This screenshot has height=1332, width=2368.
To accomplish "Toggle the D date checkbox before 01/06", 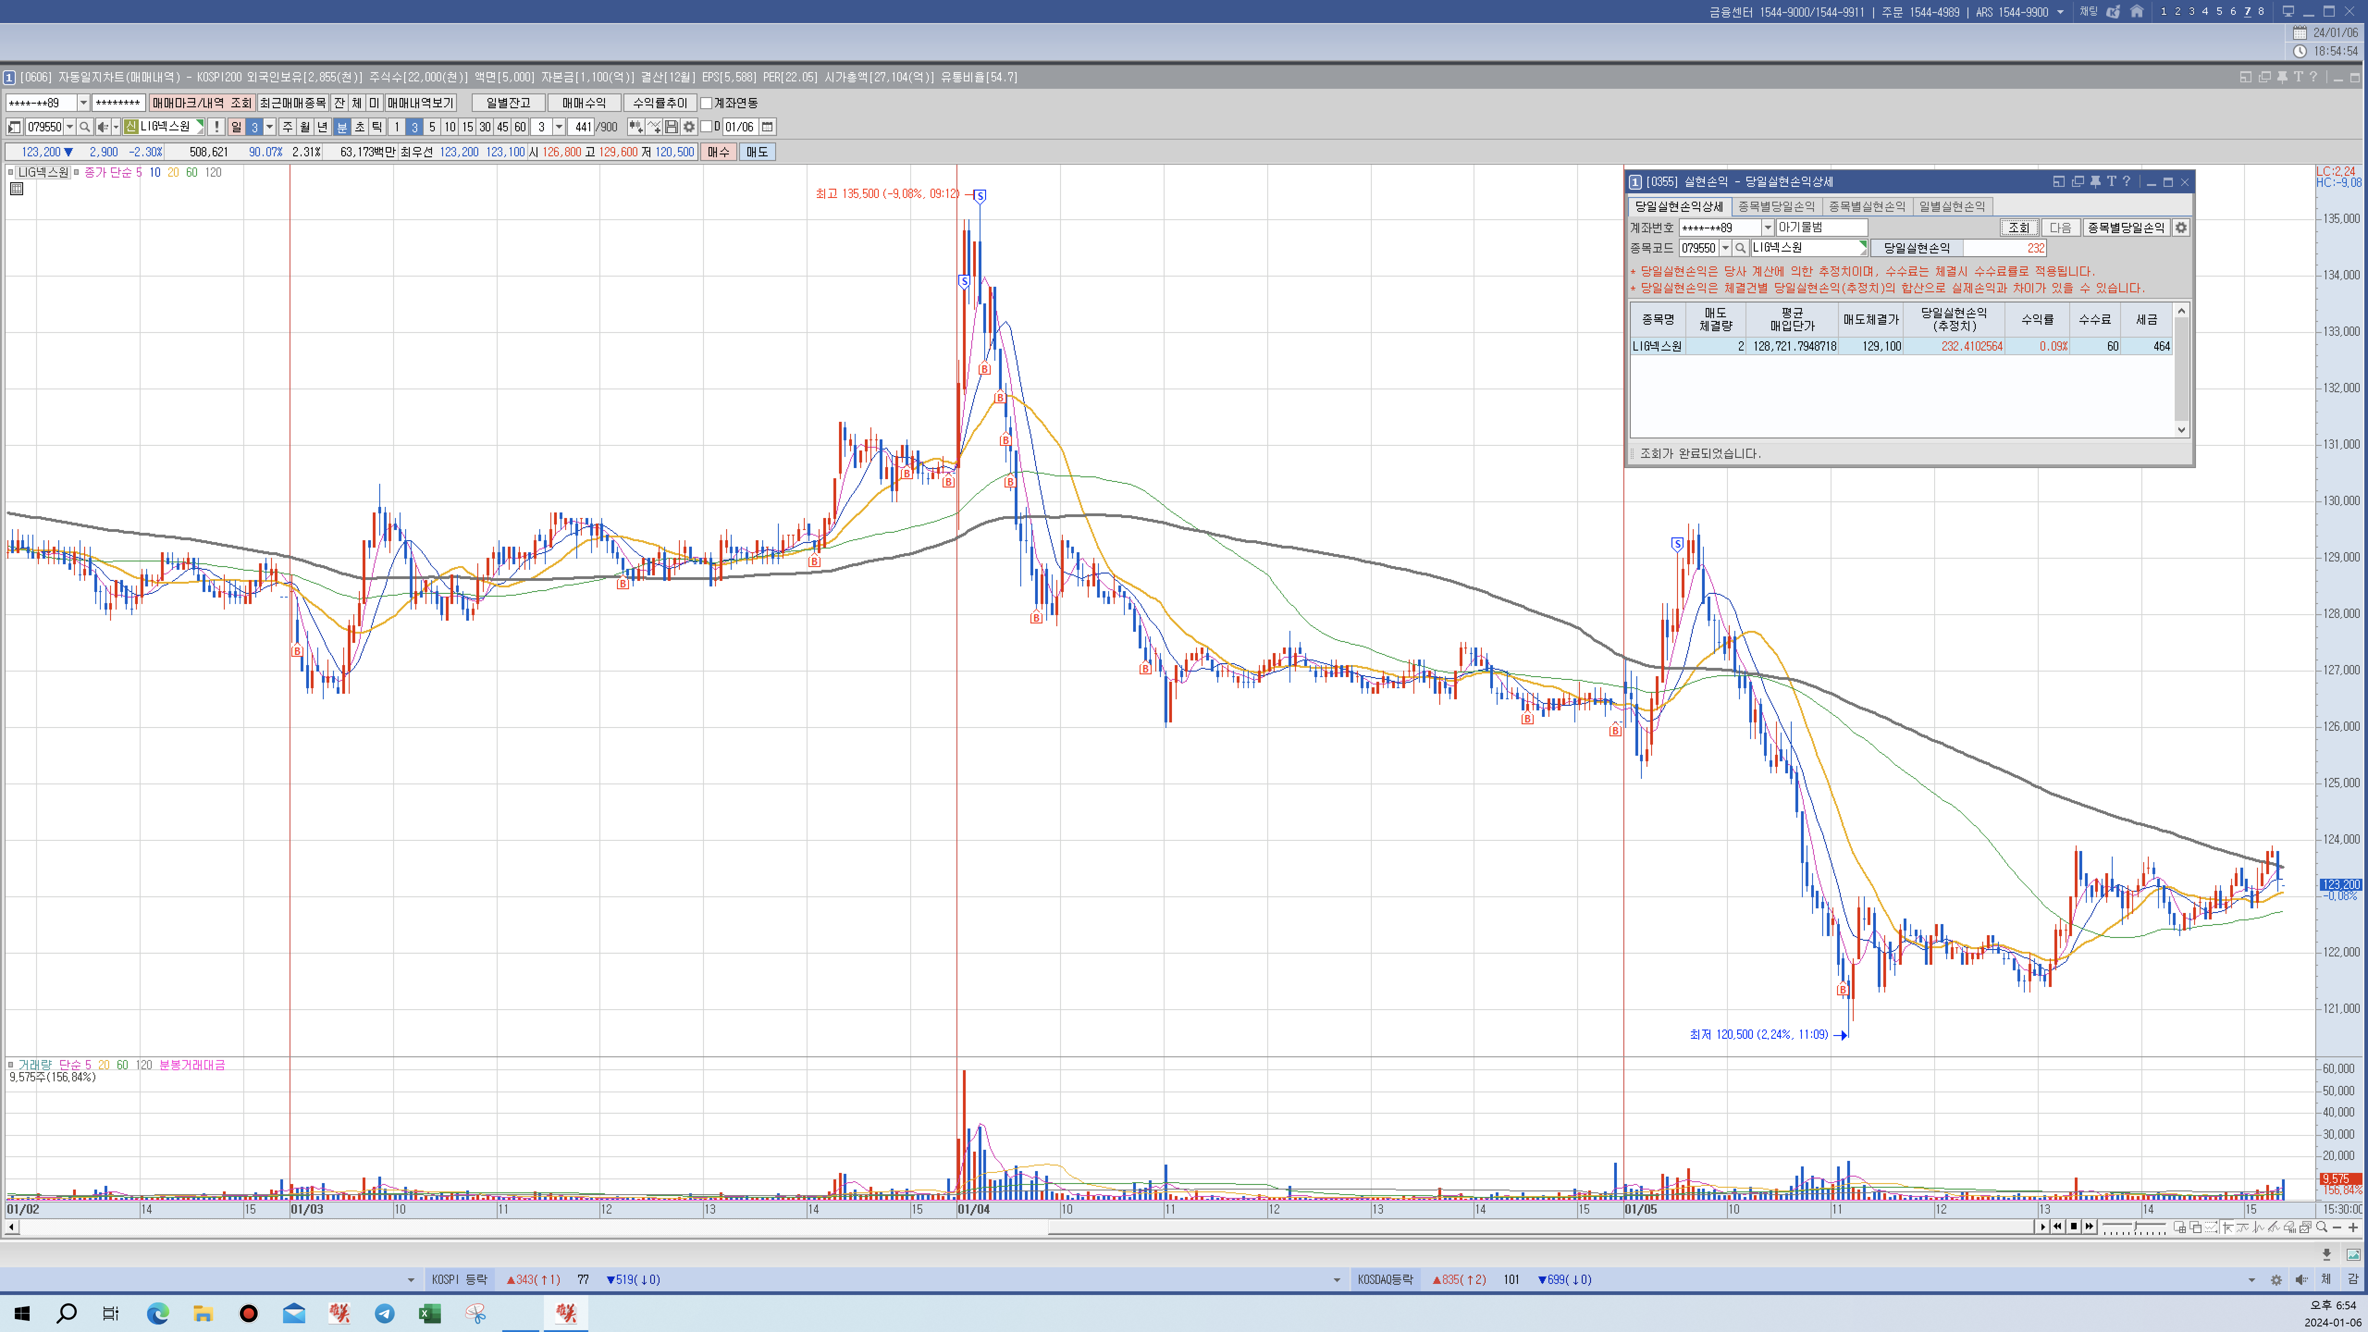I will point(706,127).
